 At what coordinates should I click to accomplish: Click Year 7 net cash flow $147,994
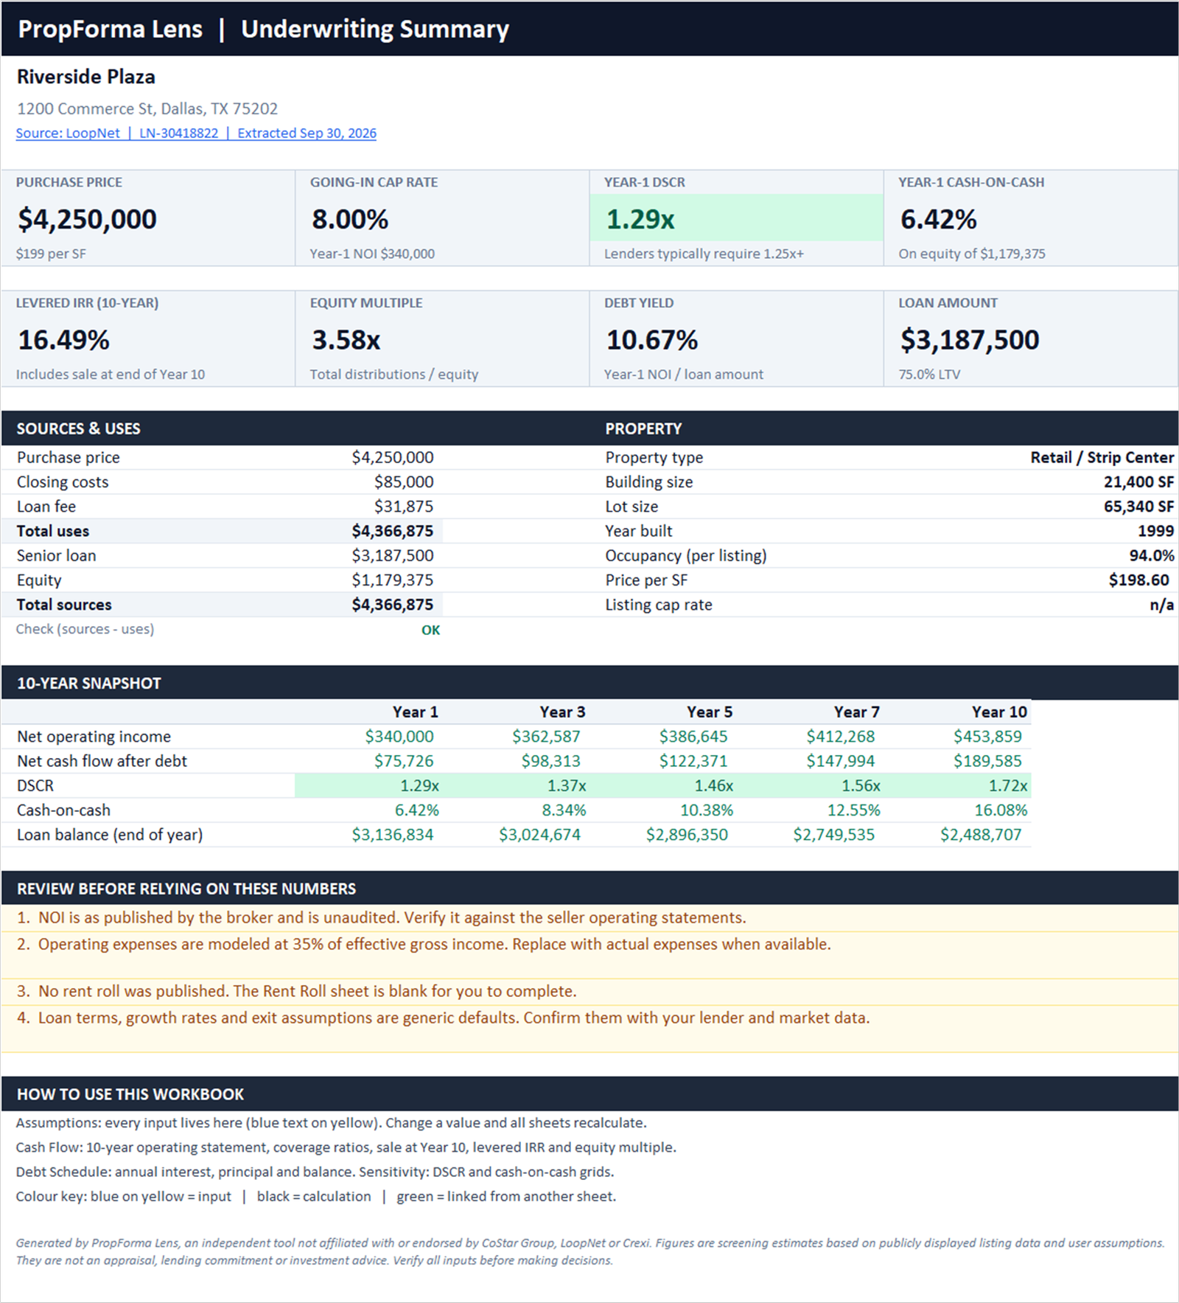(x=841, y=761)
